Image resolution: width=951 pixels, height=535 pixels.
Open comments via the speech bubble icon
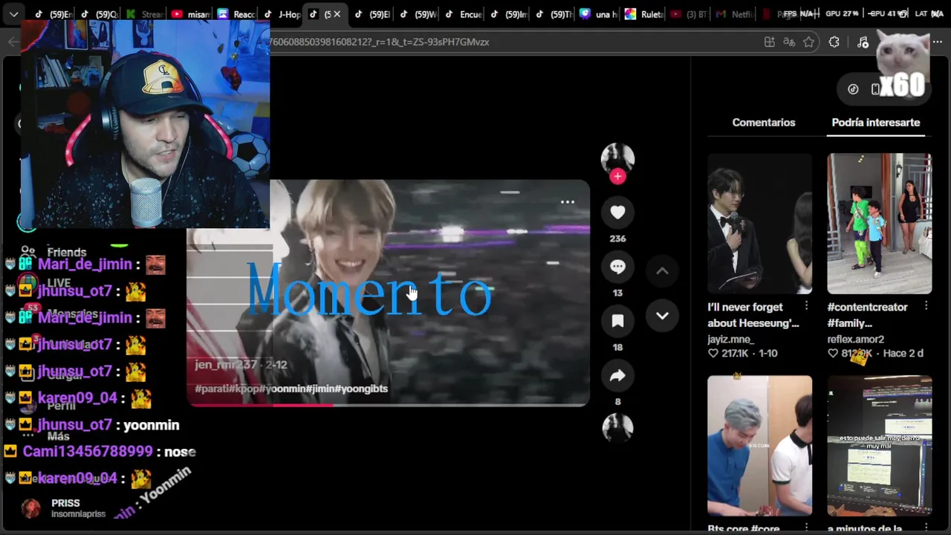617,267
